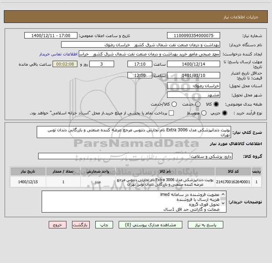Click the تعداد / مقدار column header
The image size is (272, 263).
63,171
